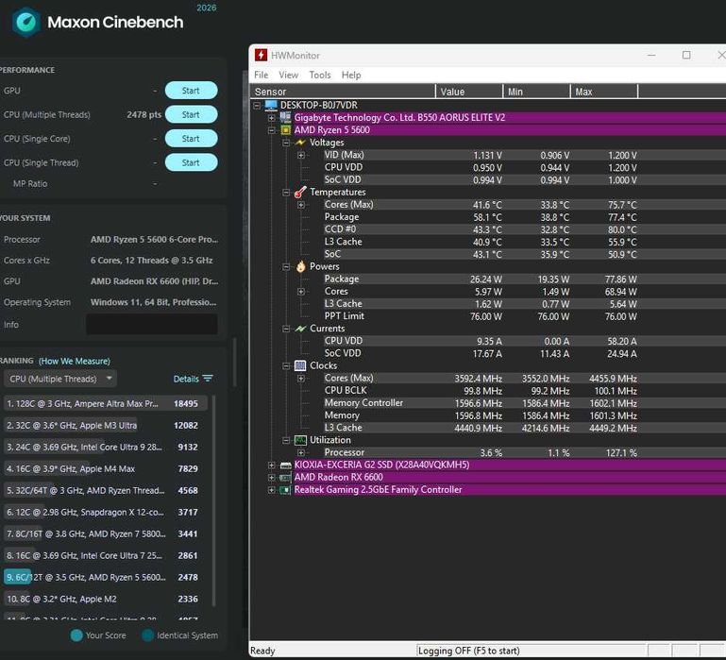This screenshot has height=660, width=726.
Task: Click the Info input field in Cinebench
Action: pos(151,324)
